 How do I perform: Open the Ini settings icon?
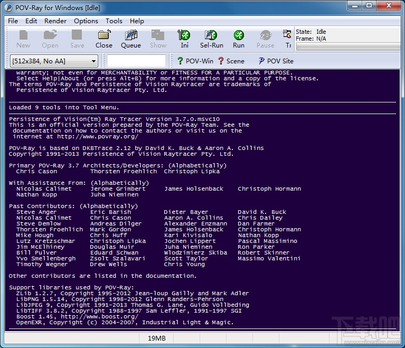pos(184,39)
